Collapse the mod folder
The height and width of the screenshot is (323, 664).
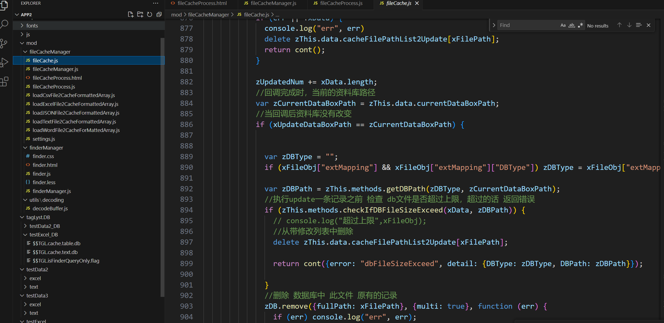pyautogui.click(x=89, y=43)
